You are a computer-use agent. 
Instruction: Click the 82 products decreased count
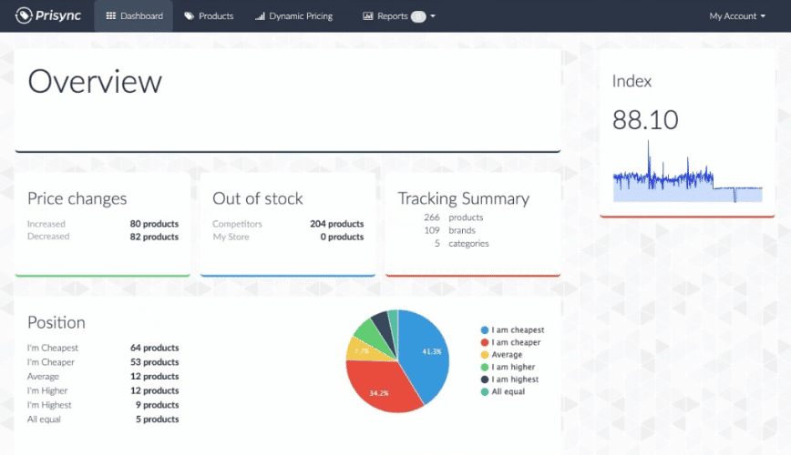154,237
